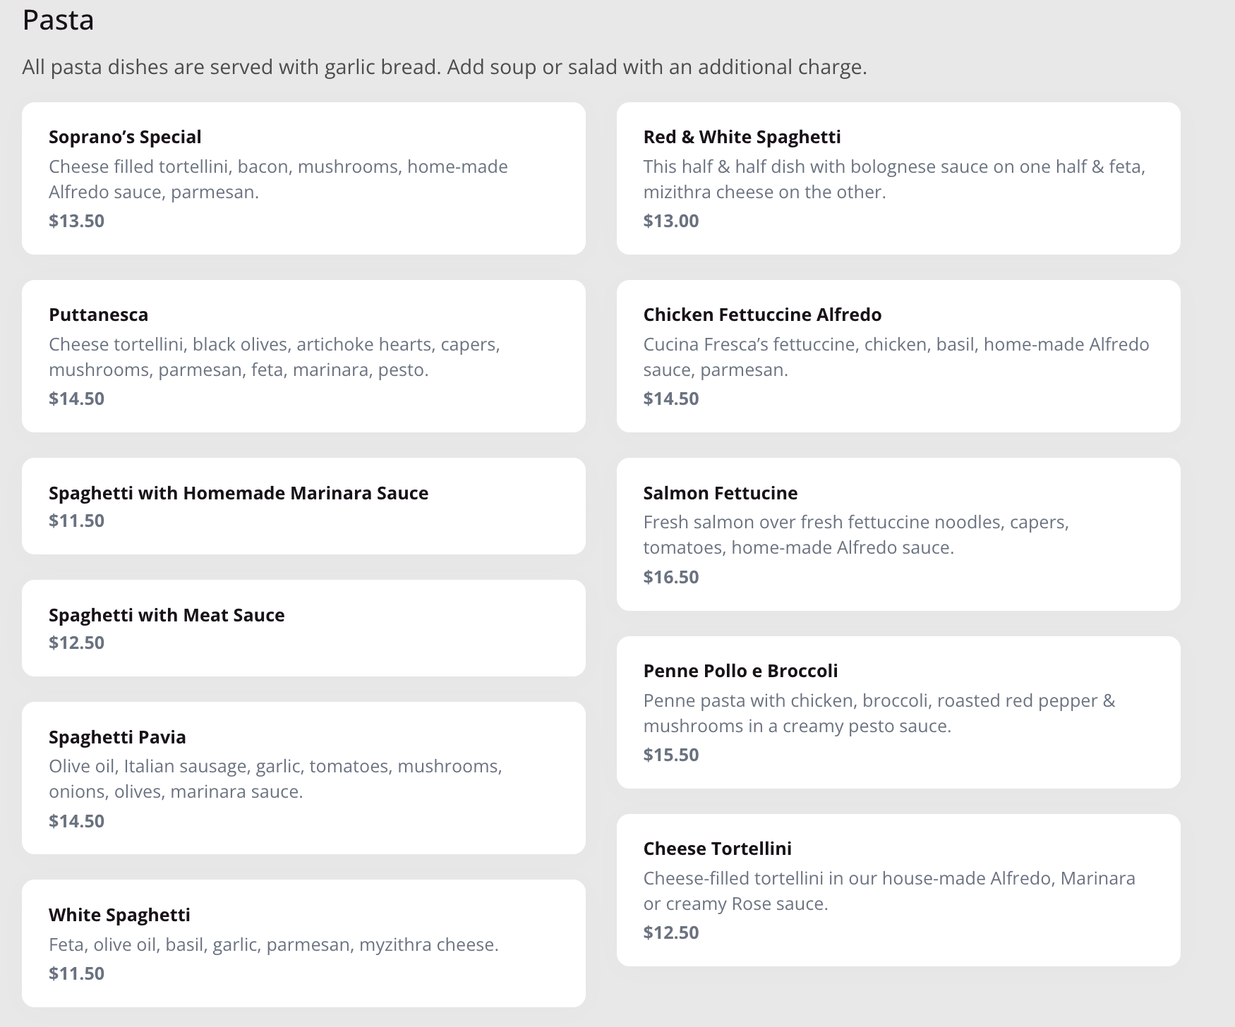
Task: Select the White Spaghetti card
Action: point(303,942)
